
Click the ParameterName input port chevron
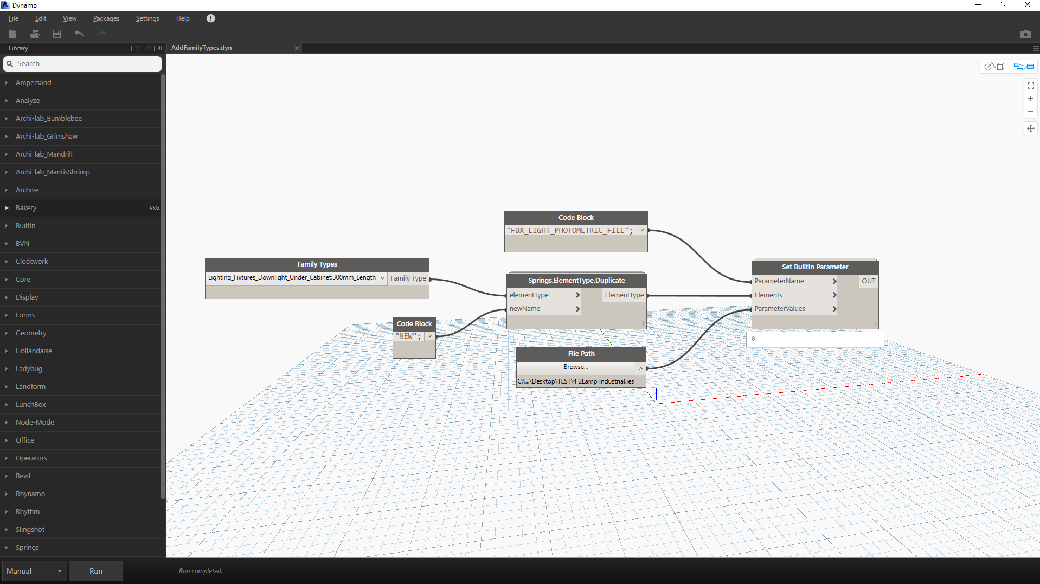pyautogui.click(x=835, y=281)
